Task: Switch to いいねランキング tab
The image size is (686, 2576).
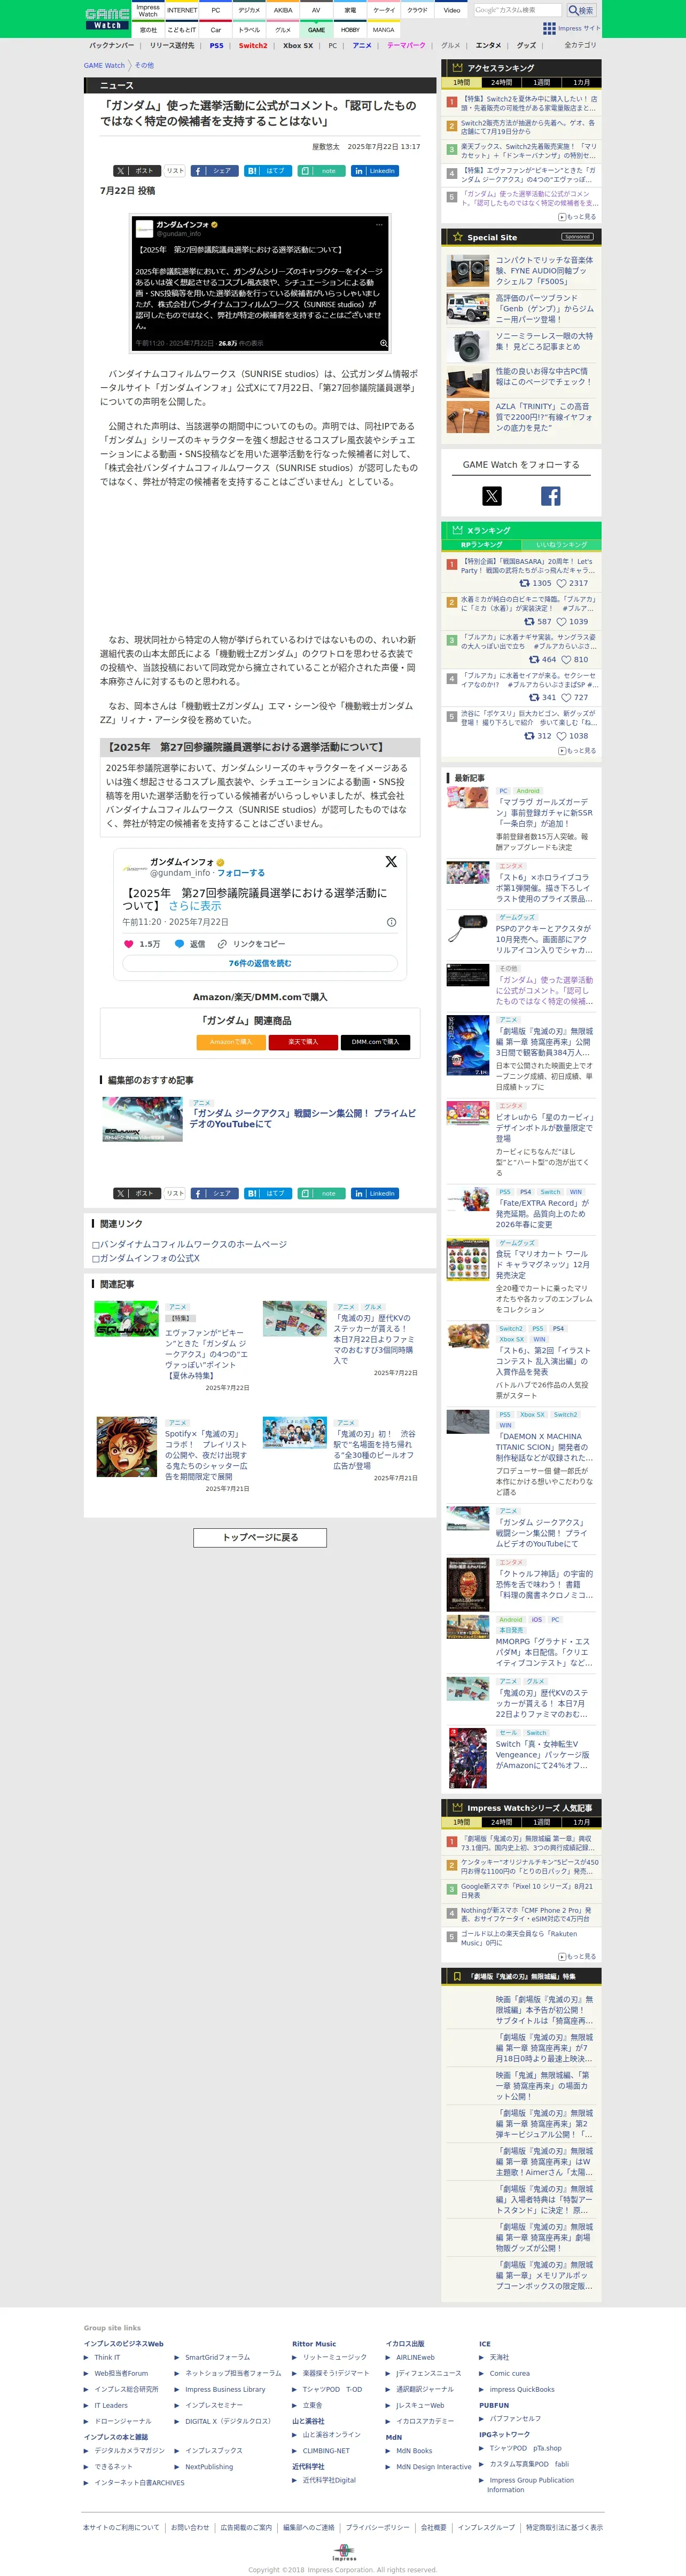Action: click(x=562, y=545)
